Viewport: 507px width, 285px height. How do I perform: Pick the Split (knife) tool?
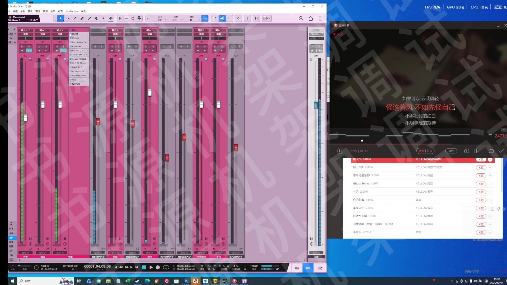[x=75, y=18]
